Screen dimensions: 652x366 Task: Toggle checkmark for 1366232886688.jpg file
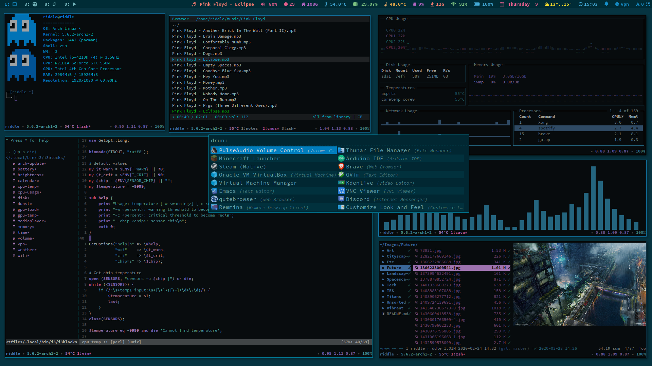click(509, 262)
